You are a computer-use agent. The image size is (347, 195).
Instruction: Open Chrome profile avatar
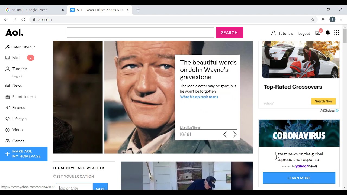pos(332,19)
